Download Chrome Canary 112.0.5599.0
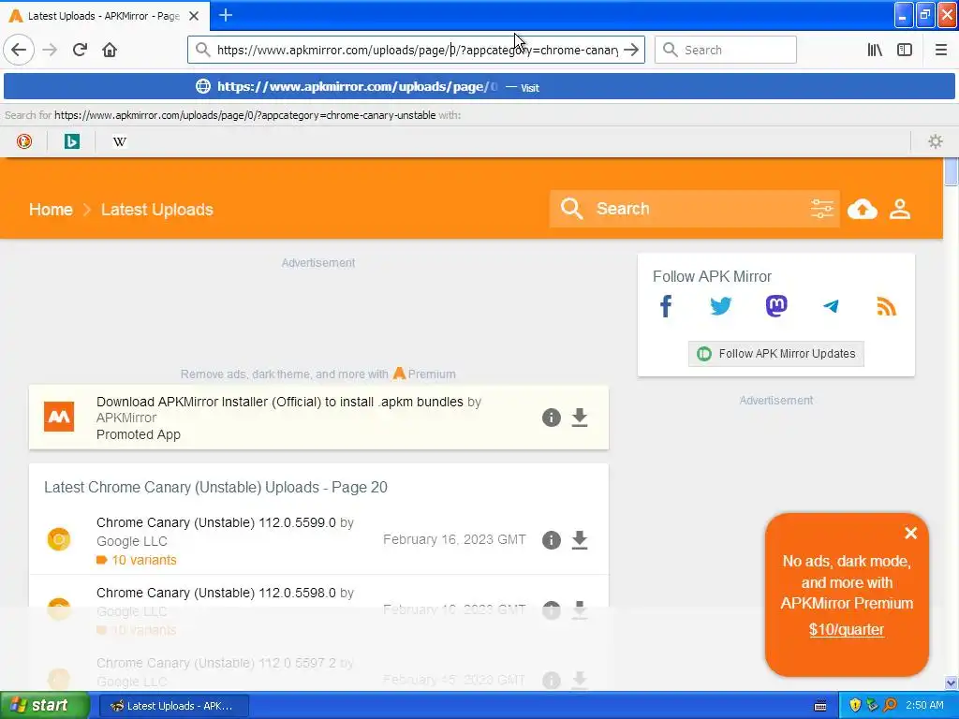959x719 pixels. [579, 540]
